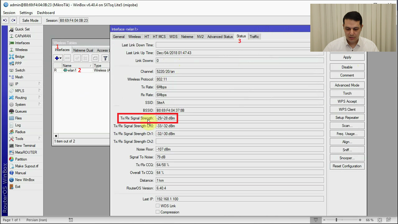398x224 pixels.
Task: Switch to the Advanced Status tab
Action: [x=220, y=37]
